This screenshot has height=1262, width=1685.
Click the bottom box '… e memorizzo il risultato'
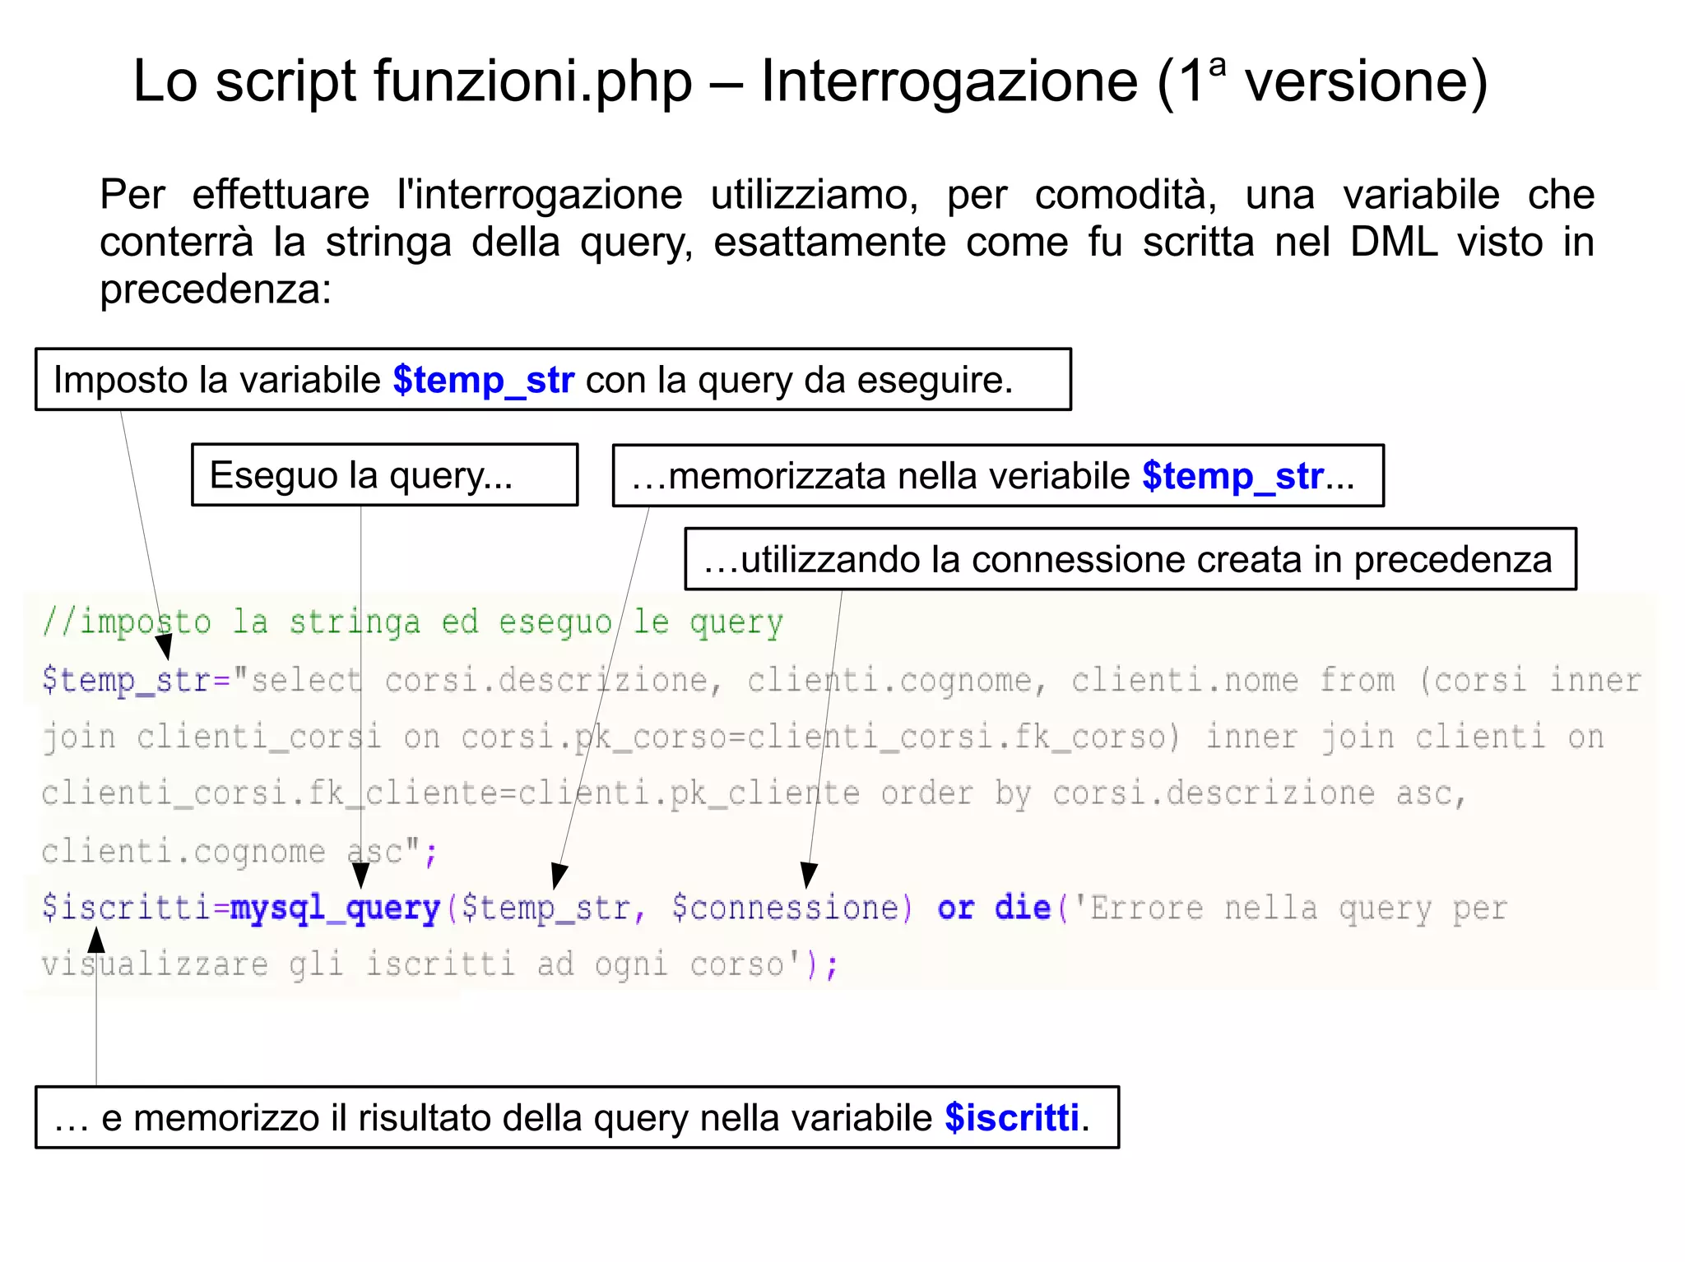point(577,1117)
